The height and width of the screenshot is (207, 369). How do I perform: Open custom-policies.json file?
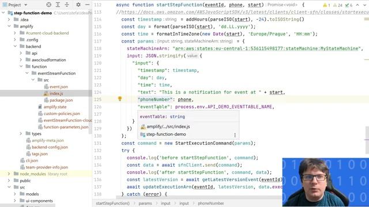(x=62, y=113)
